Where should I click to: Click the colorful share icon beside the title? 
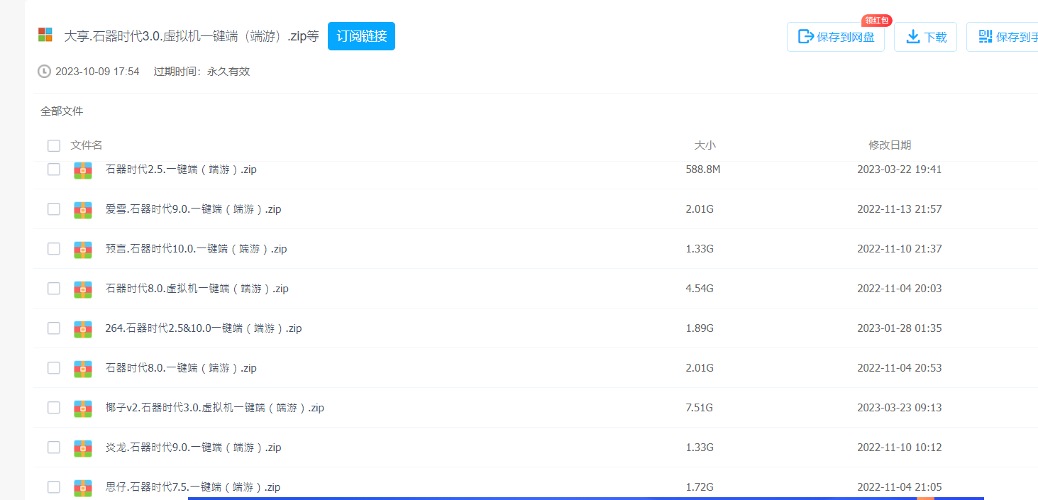tap(45, 35)
